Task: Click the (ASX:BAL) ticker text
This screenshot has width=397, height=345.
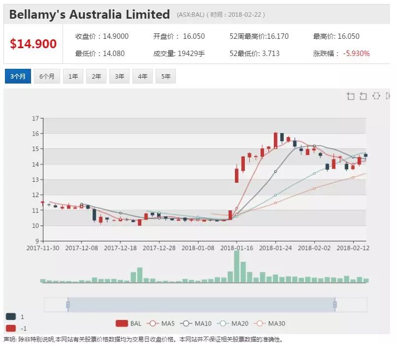Action: point(191,15)
